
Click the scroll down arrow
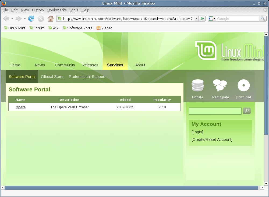[x=266, y=184]
